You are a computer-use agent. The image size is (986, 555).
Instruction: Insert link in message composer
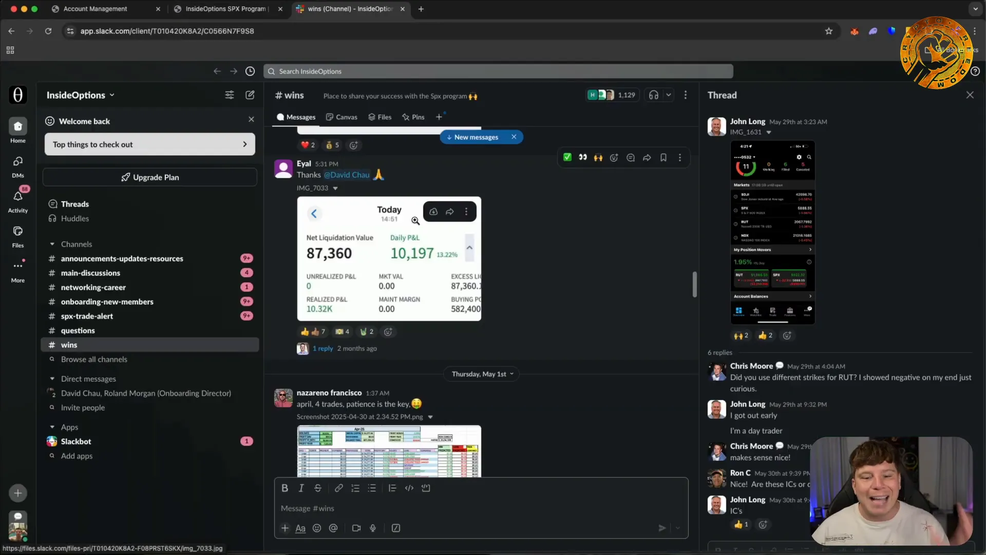coord(339,488)
